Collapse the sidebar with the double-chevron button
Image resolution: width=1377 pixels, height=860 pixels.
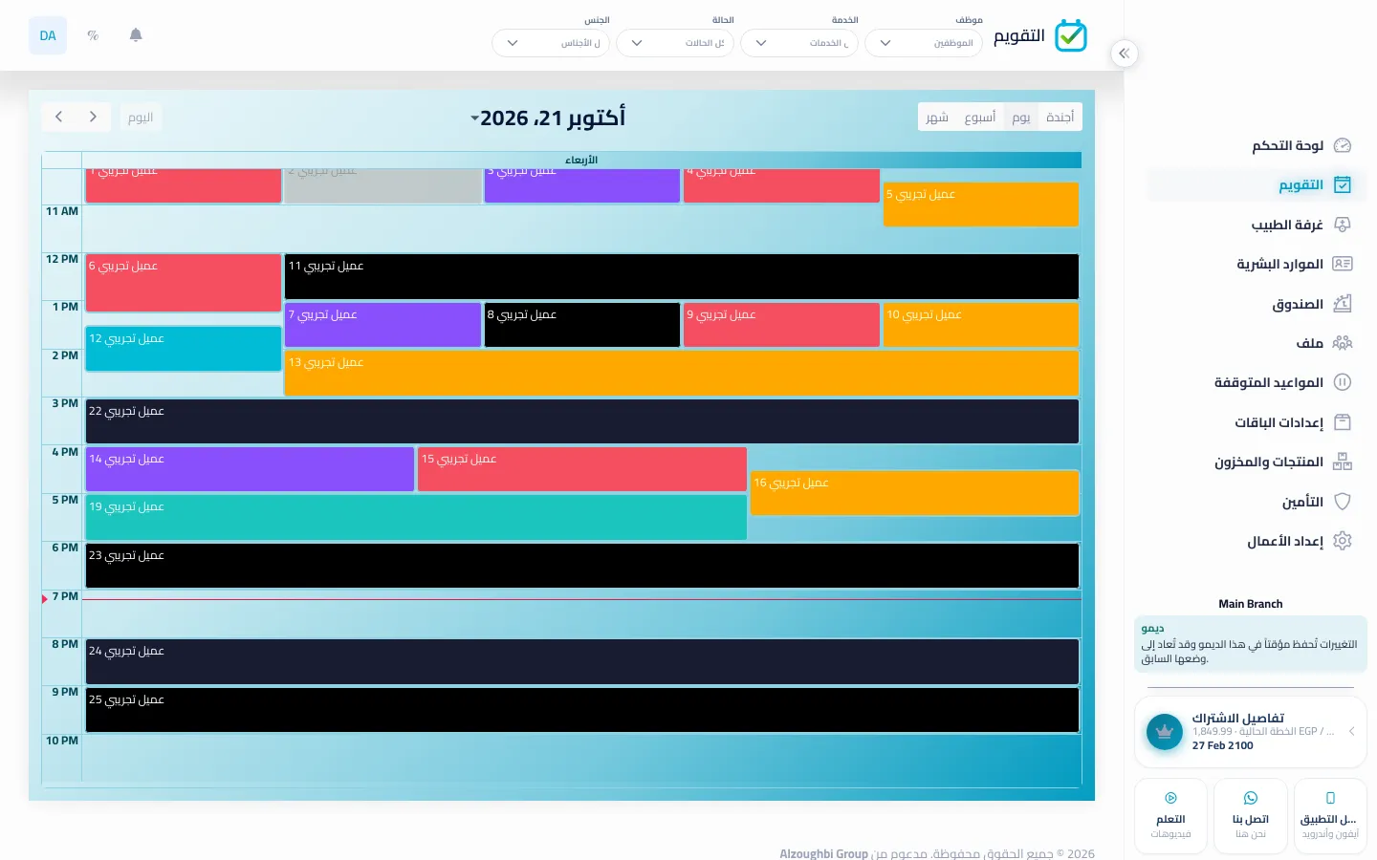click(1125, 54)
